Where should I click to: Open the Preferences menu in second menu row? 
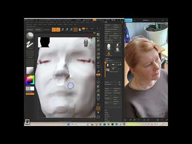click(x=29, y=24)
